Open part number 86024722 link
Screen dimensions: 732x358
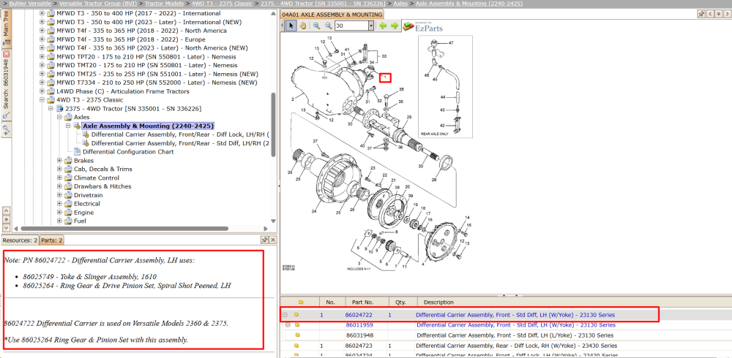pyautogui.click(x=359, y=315)
